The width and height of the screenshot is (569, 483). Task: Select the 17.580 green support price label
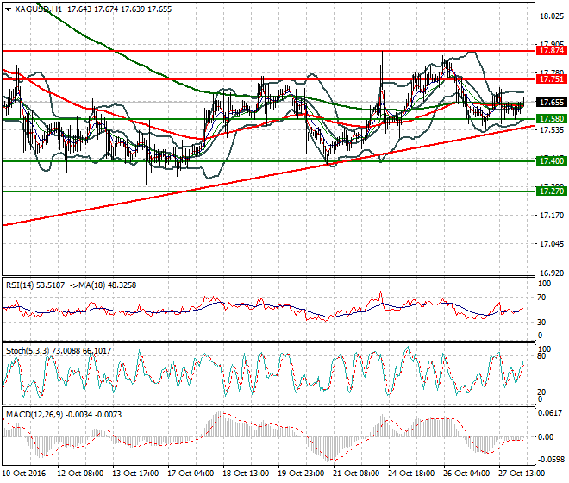551,119
